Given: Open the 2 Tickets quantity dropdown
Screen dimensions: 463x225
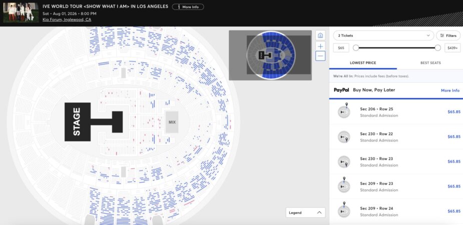Looking at the screenshot, I should coord(383,35).
